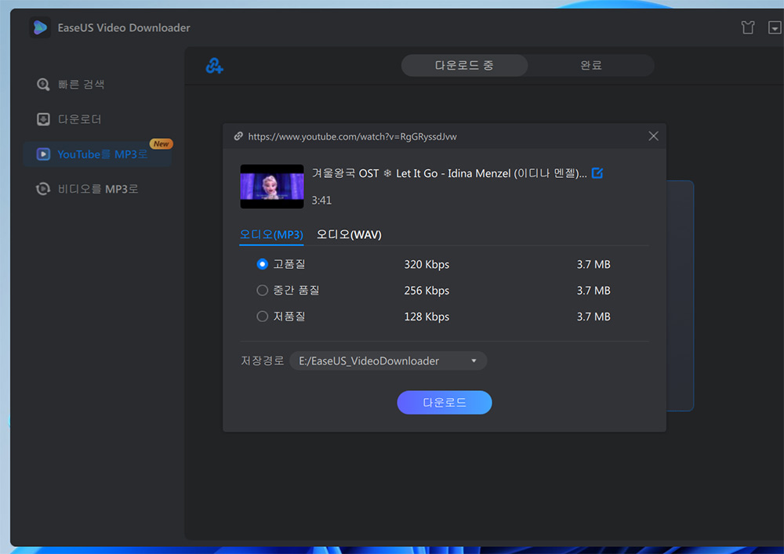Click the 3:41 duration text
Viewport: 784px width, 554px height.
click(x=321, y=201)
